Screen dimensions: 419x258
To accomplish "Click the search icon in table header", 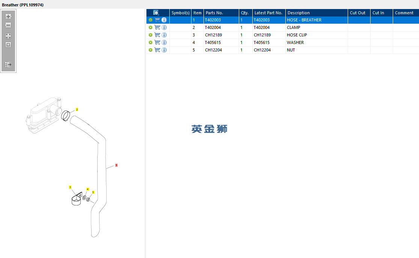I will point(156,12).
